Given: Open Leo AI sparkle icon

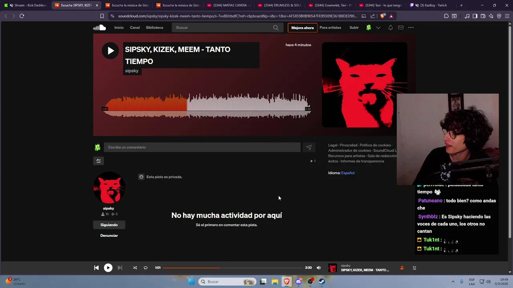Looking at the screenshot, I should pos(491,16).
